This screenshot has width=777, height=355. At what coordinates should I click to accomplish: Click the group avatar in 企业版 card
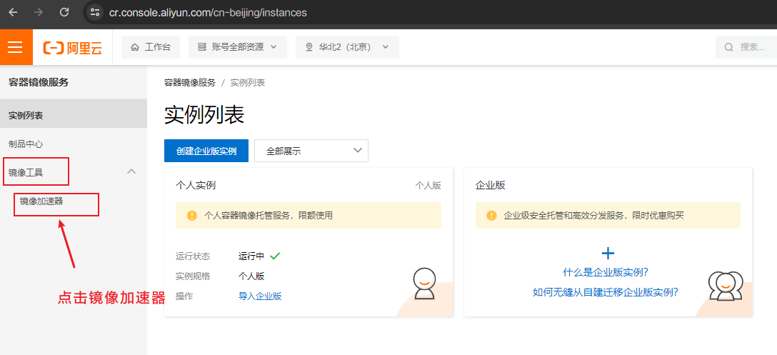pos(726,286)
